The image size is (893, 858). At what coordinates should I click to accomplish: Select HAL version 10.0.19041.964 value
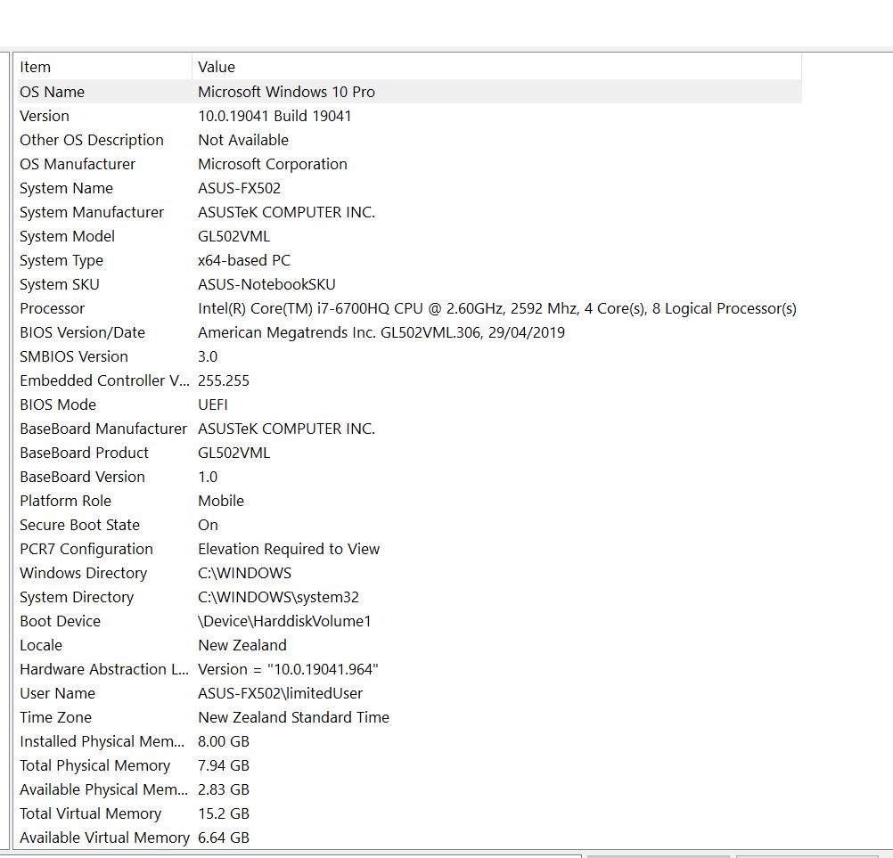tap(288, 669)
